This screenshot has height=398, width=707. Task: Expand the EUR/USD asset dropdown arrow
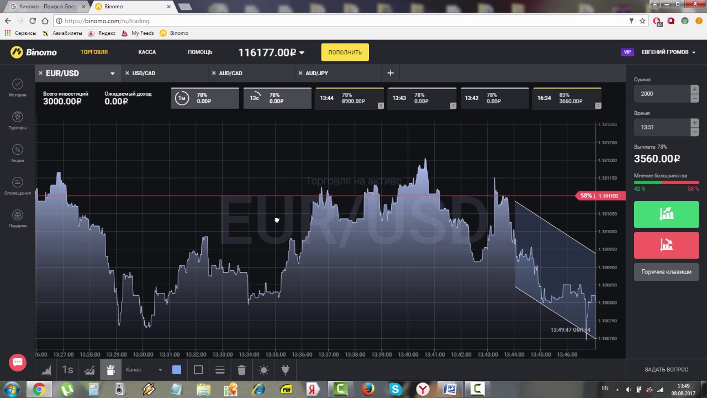[113, 74]
